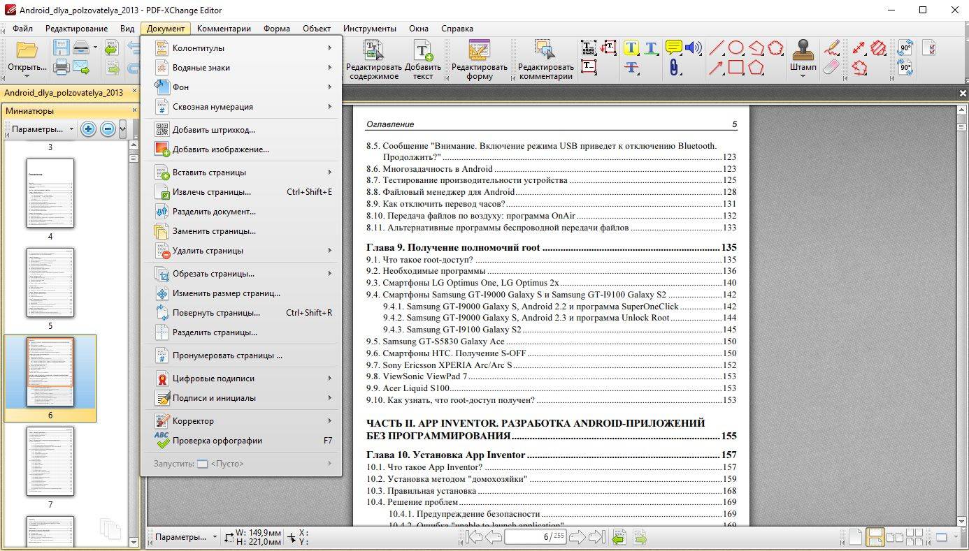Click the Send by email envelope icon
969x551 pixels.
coord(81,68)
